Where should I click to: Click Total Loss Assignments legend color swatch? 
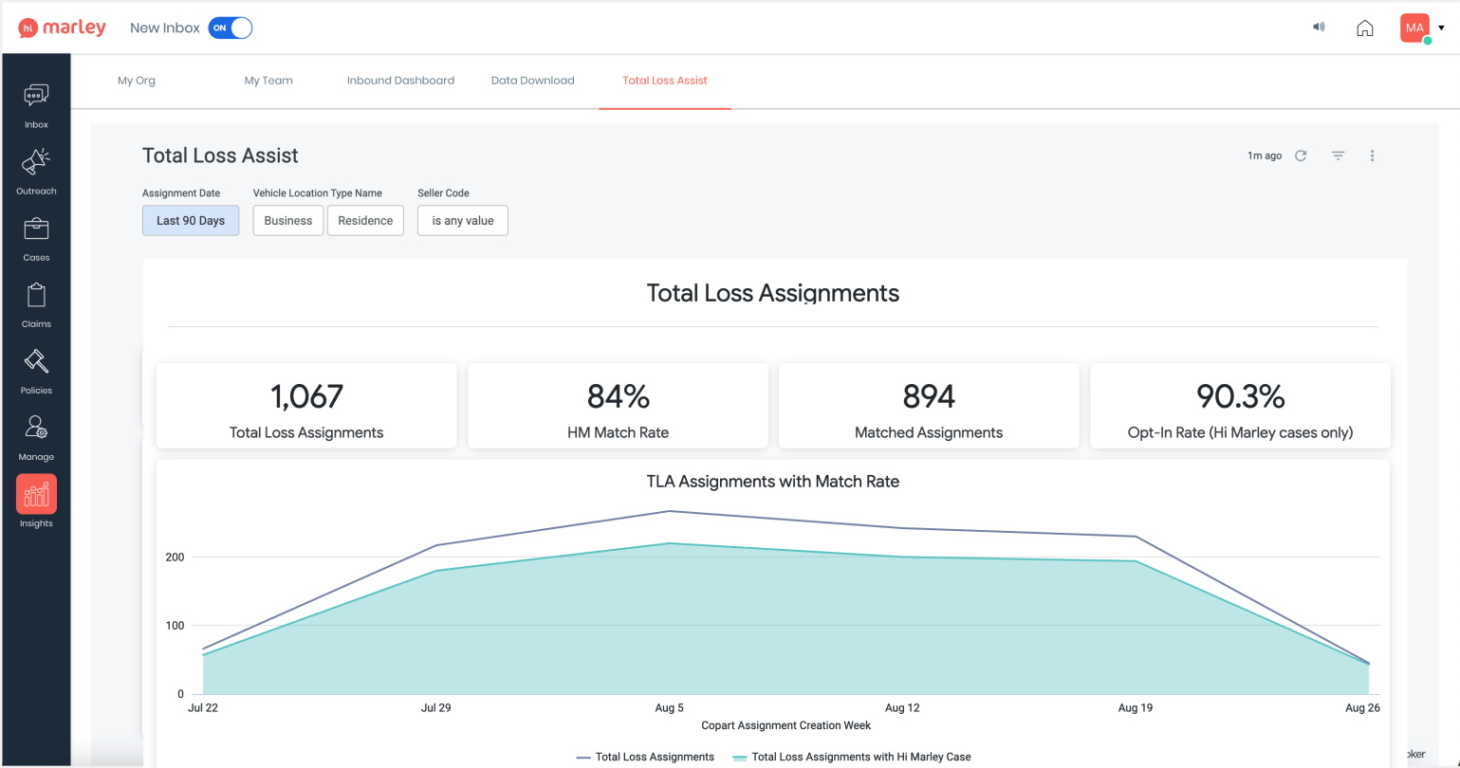point(583,758)
